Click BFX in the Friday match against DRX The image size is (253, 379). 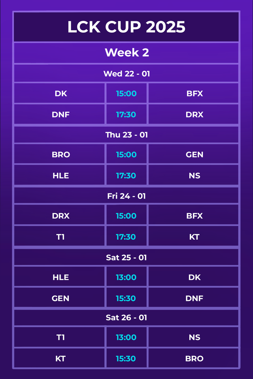(x=194, y=216)
